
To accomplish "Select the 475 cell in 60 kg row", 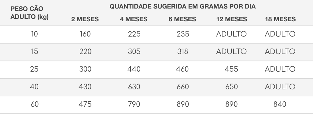I will coord(85,104).
